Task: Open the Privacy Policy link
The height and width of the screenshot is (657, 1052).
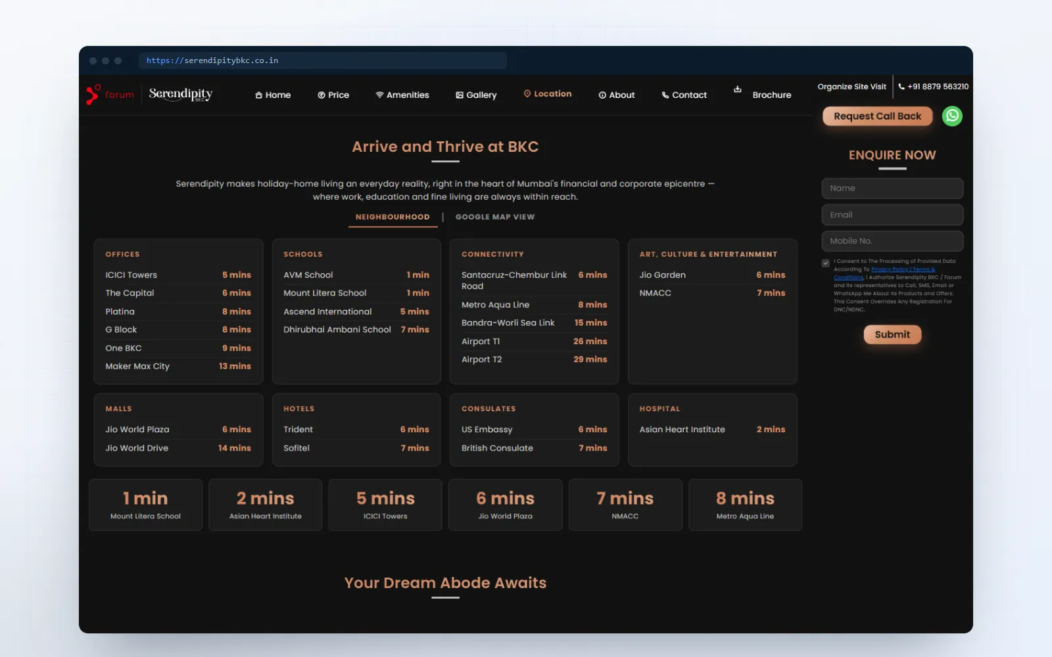Action: pos(890,269)
